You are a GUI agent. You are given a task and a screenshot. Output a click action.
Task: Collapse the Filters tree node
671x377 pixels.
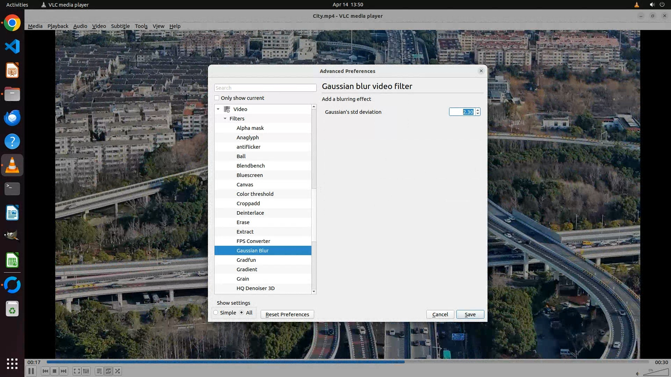pyautogui.click(x=225, y=119)
